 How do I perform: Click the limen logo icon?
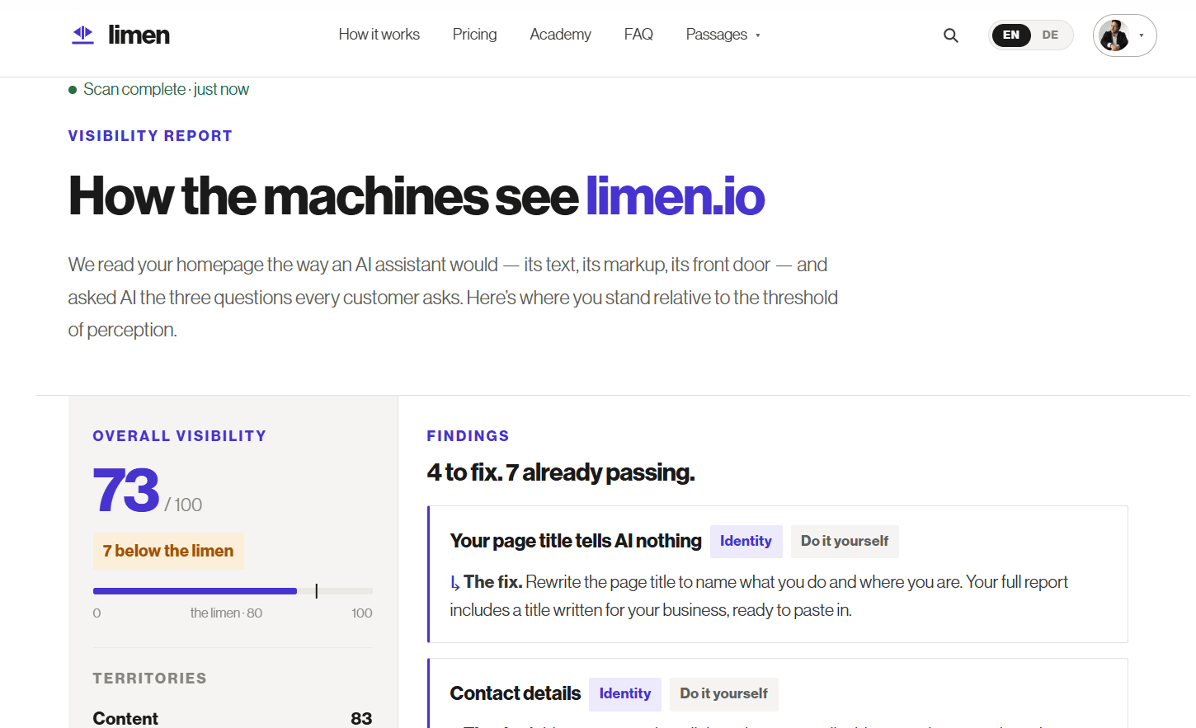[82, 35]
